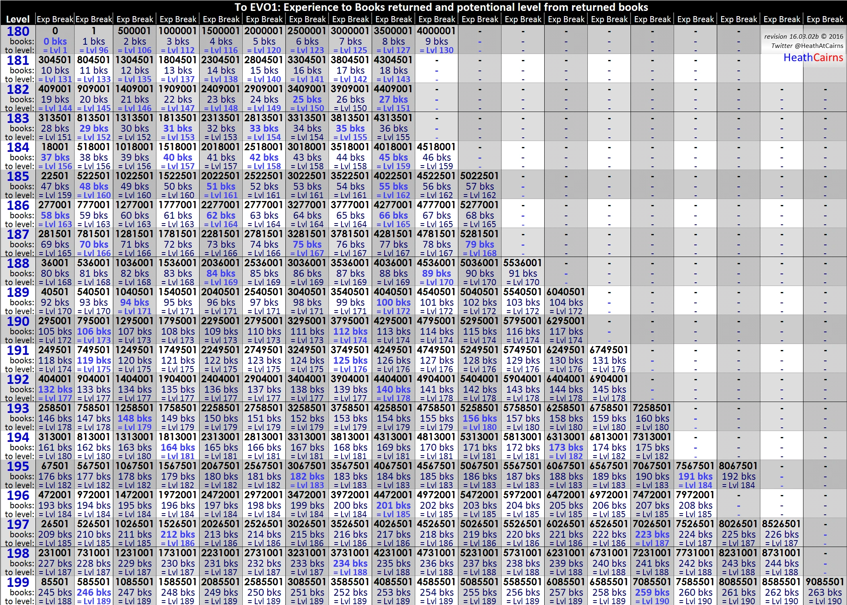The image size is (847, 605).
Task: Select the level 185 row label
Action: click(18, 176)
